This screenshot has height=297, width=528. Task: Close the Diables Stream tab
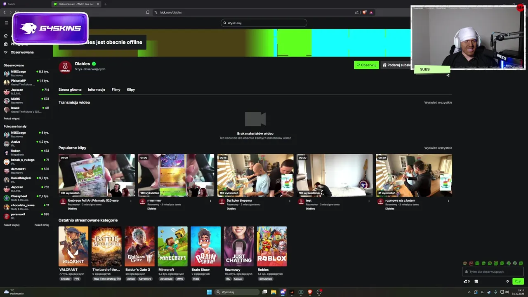(x=99, y=4)
